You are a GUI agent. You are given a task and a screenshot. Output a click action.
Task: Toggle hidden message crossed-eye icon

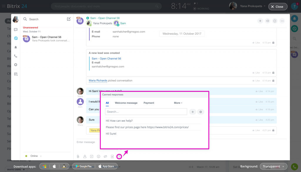106,156
